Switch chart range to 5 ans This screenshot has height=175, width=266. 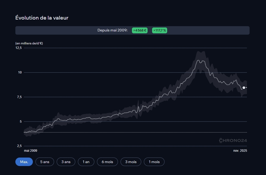pos(45,162)
